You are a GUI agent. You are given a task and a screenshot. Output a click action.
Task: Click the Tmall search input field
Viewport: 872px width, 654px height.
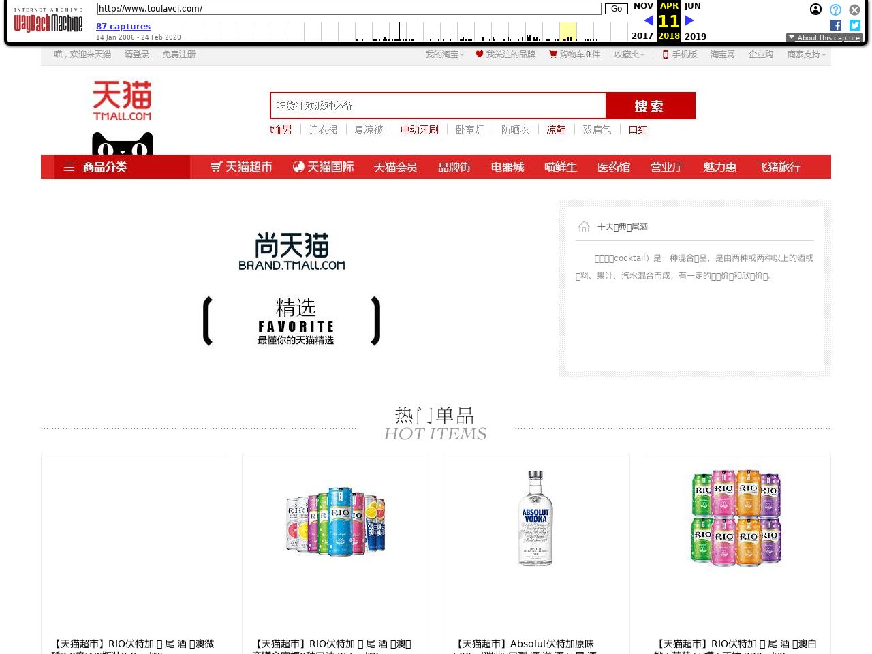coord(438,106)
